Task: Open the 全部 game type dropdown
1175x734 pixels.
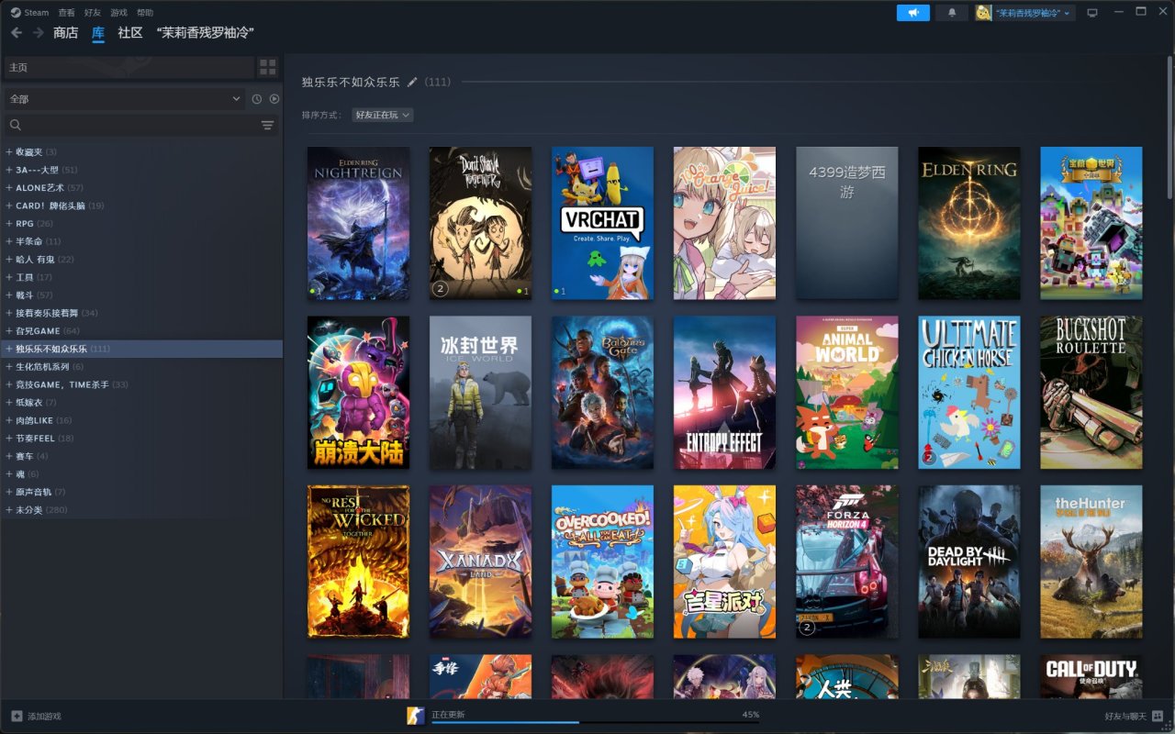Action: pyautogui.click(x=125, y=99)
